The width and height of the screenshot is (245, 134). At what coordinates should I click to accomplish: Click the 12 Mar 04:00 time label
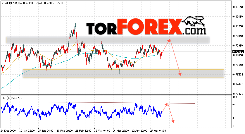[x=102, y=131]
